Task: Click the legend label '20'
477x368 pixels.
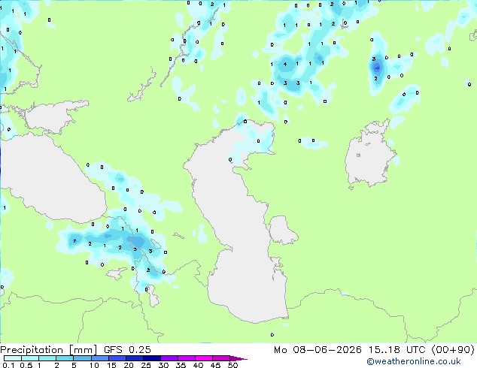Action: [x=129, y=365]
